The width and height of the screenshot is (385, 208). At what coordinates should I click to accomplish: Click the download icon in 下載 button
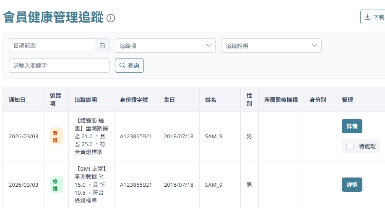pyautogui.click(x=367, y=17)
